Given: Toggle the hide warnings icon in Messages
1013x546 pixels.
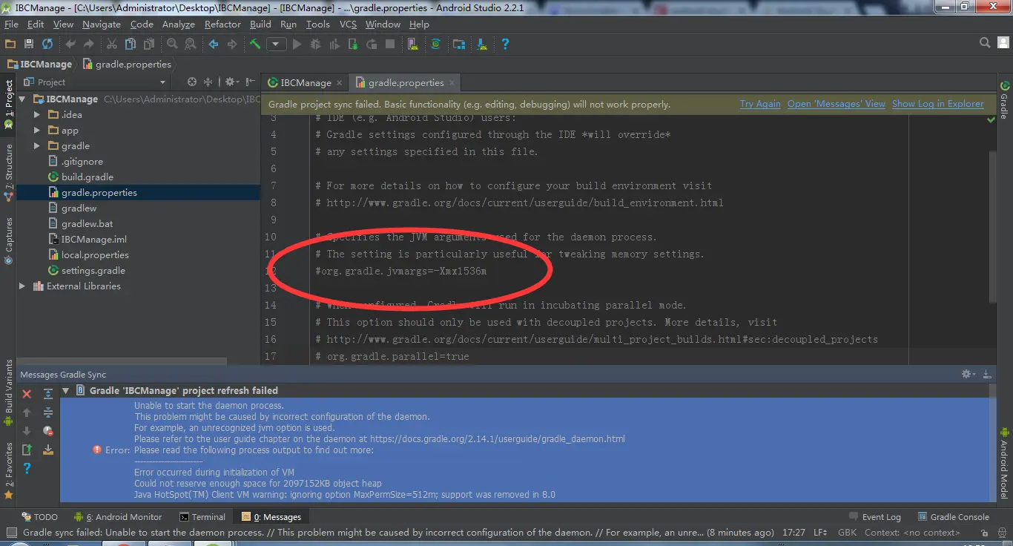Looking at the screenshot, I should pyautogui.click(x=48, y=431).
